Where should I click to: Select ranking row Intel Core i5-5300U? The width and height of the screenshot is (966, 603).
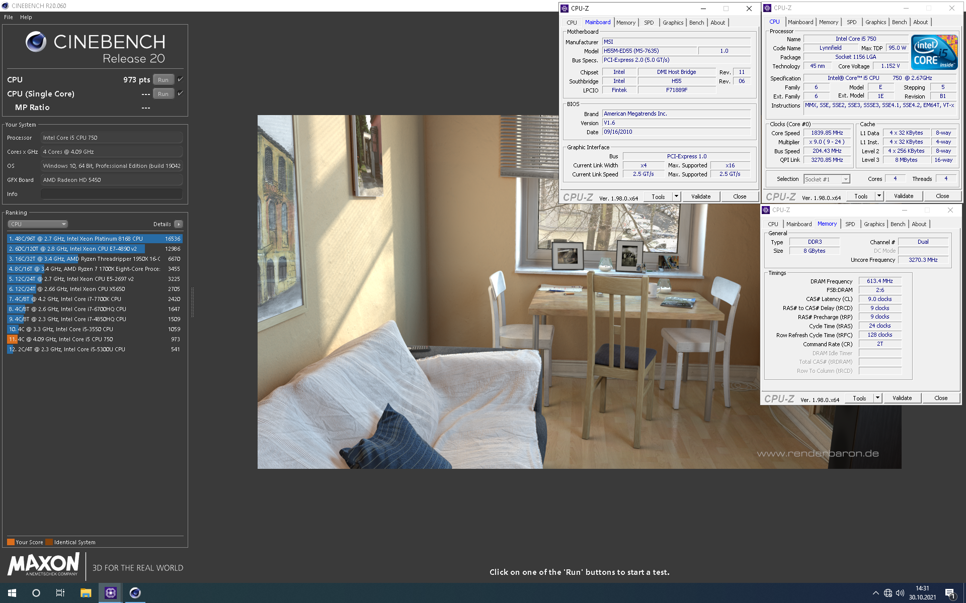point(95,349)
